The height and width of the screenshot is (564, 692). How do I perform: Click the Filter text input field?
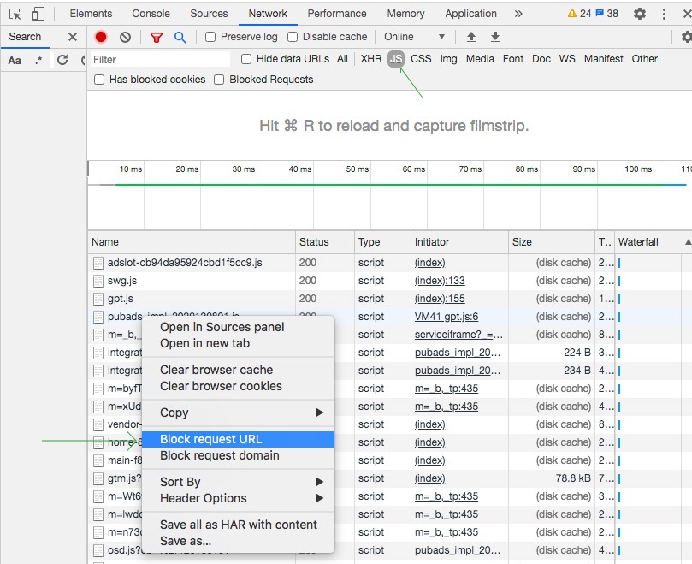[160, 59]
